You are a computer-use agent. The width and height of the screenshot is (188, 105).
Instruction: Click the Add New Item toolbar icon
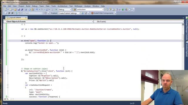(x=11, y=10)
